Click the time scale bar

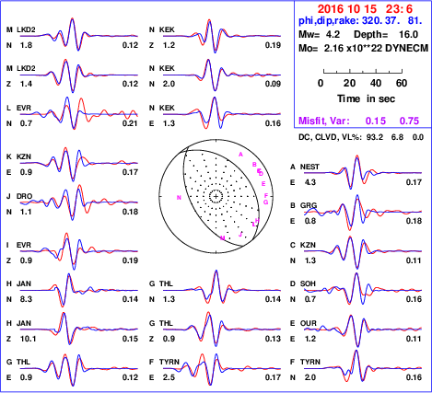pyautogui.click(x=363, y=72)
